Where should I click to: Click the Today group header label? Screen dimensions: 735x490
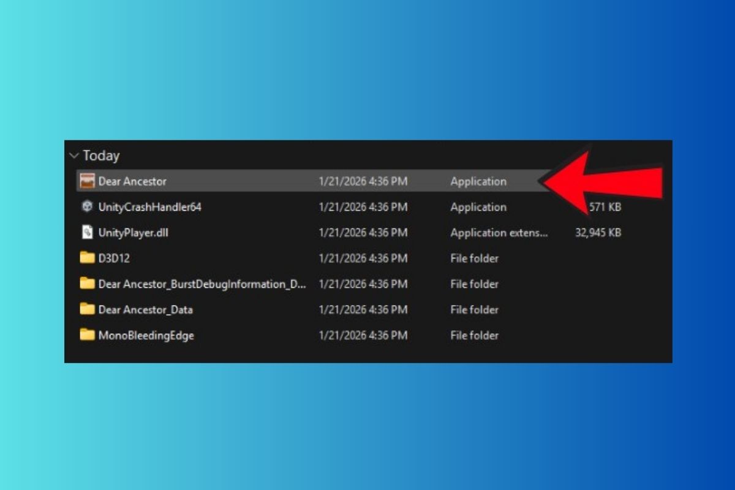coord(101,156)
